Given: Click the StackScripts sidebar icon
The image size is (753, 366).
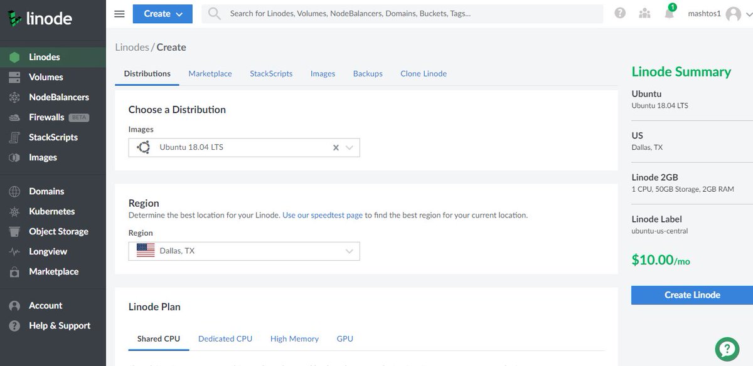Looking at the screenshot, I should point(15,137).
